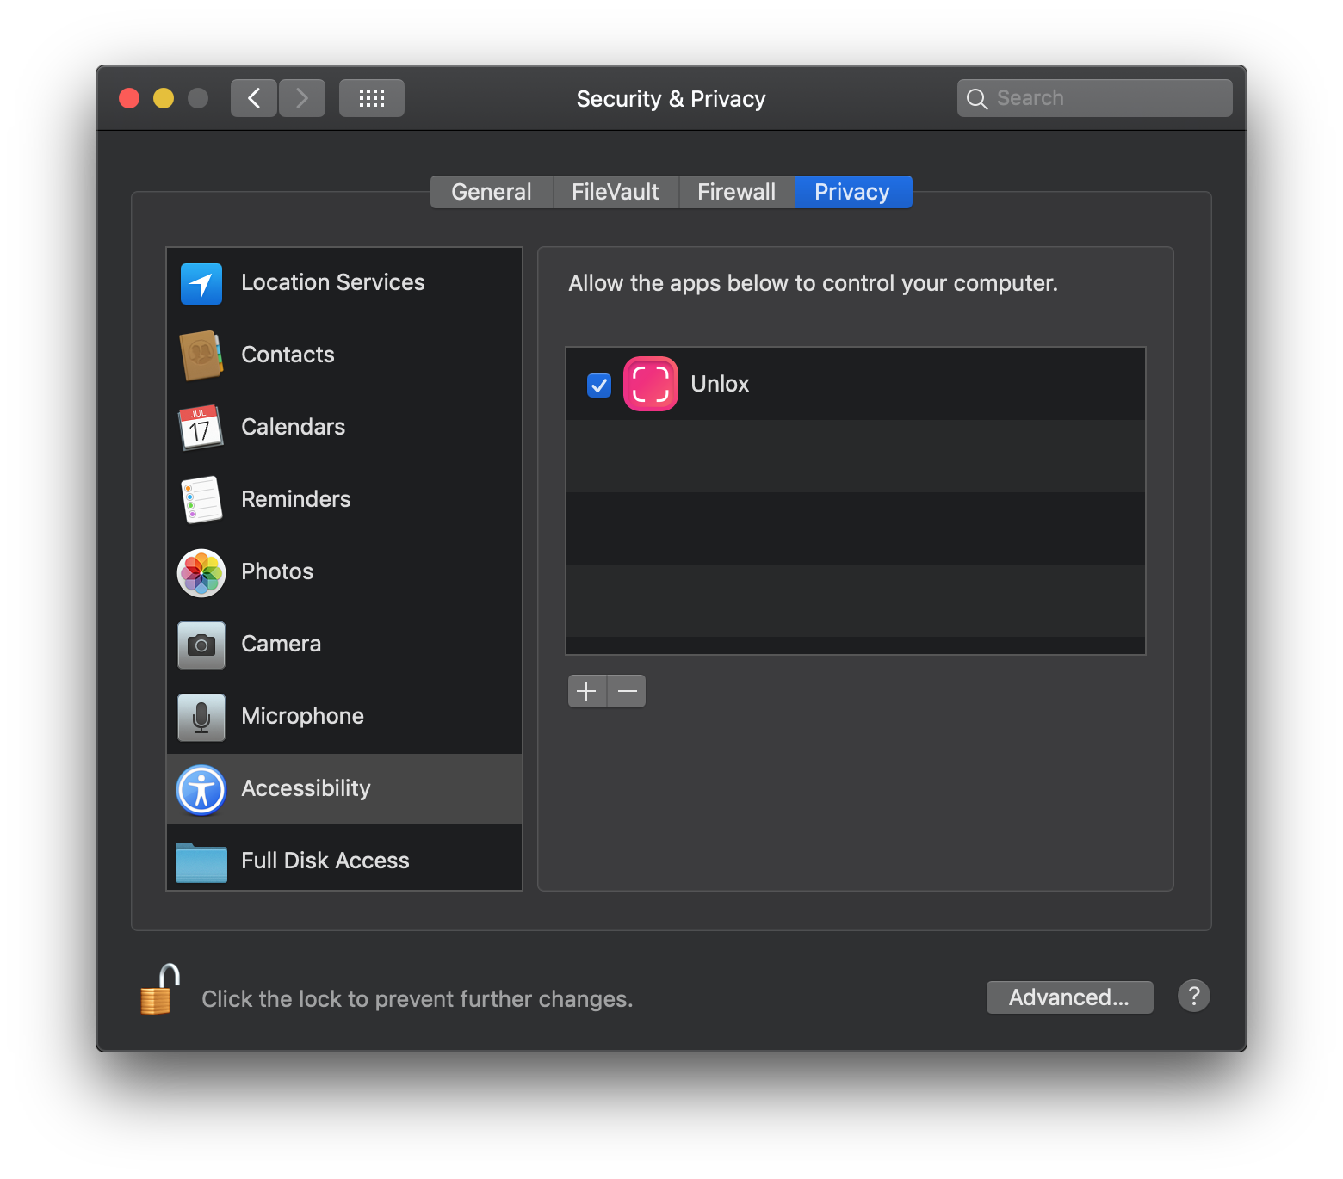Image resolution: width=1343 pixels, height=1179 pixels.
Task: Select the Location Services label
Action: 333,282
